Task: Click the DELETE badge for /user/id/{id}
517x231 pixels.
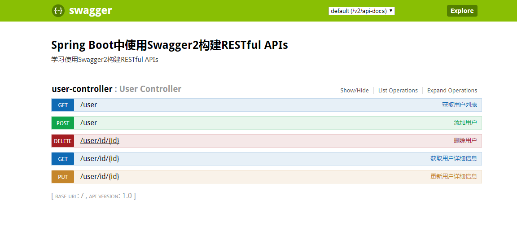Action: point(63,141)
